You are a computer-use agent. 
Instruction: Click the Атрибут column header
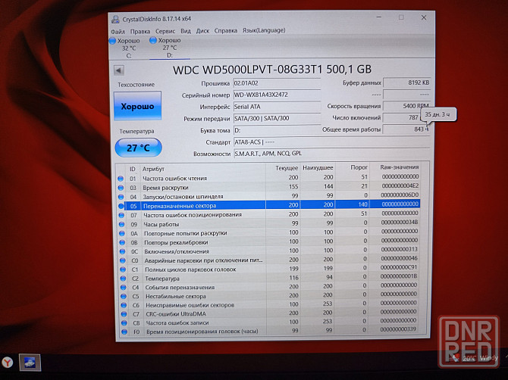(x=203, y=169)
